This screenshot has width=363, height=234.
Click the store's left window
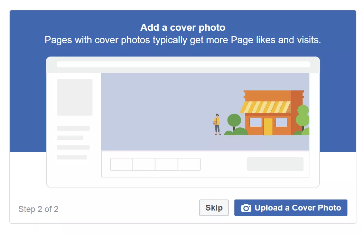pos(255,122)
